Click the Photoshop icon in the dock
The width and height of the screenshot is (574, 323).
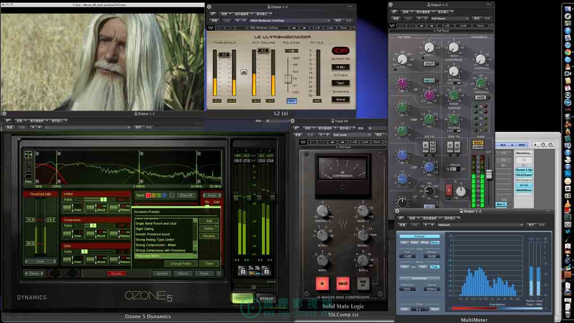point(568,173)
